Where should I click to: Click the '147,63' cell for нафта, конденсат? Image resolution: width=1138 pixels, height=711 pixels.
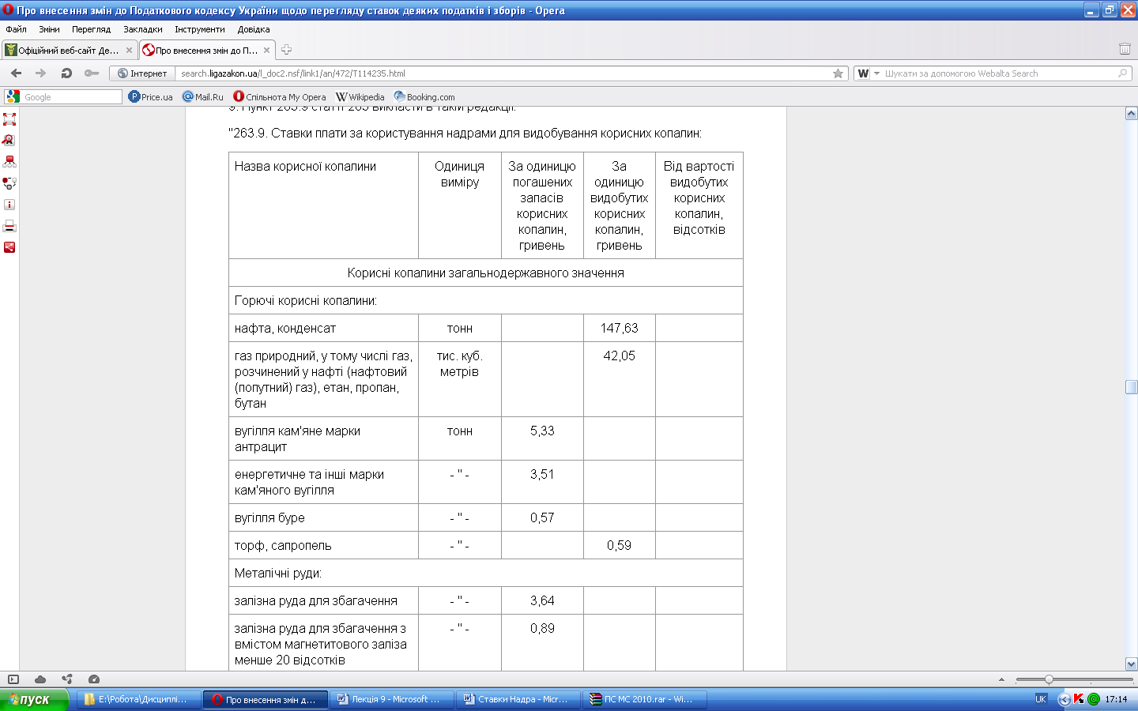pos(620,328)
